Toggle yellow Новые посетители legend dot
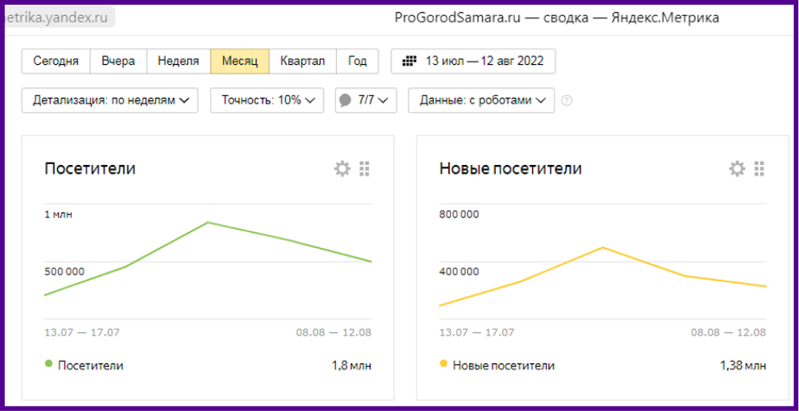This screenshot has width=799, height=411. point(443,364)
